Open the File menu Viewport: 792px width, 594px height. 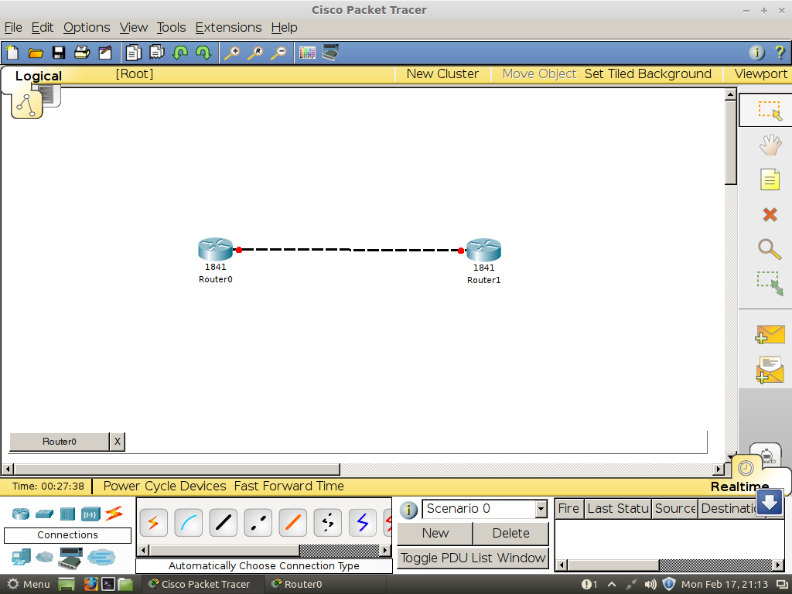pyautogui.click(x=13, y=28)
